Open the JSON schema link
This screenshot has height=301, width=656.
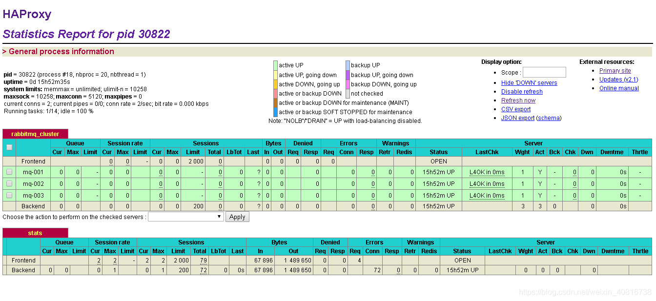(x=549, y=118)
